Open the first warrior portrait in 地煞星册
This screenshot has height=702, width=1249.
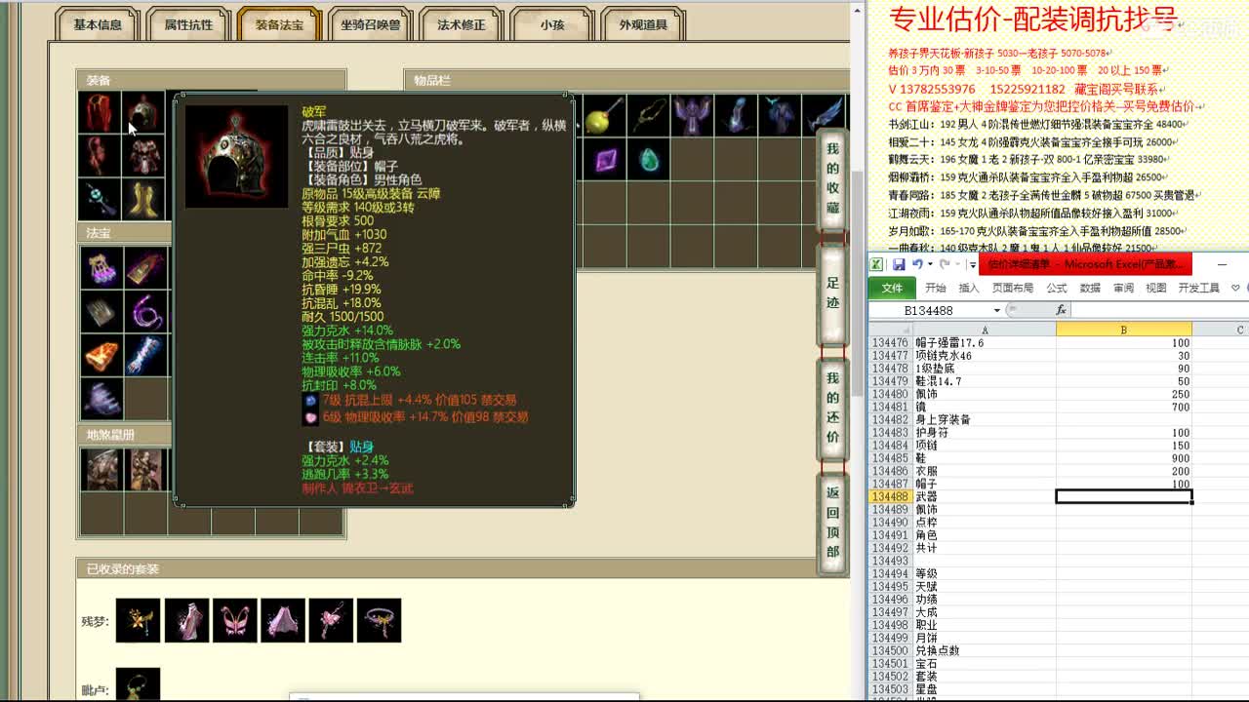101,469
